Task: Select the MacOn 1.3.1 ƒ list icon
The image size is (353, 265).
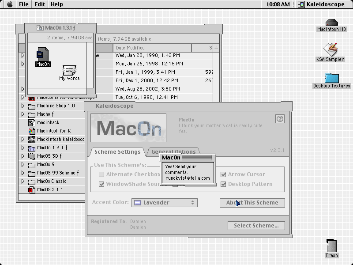Action: pos(32,148)
